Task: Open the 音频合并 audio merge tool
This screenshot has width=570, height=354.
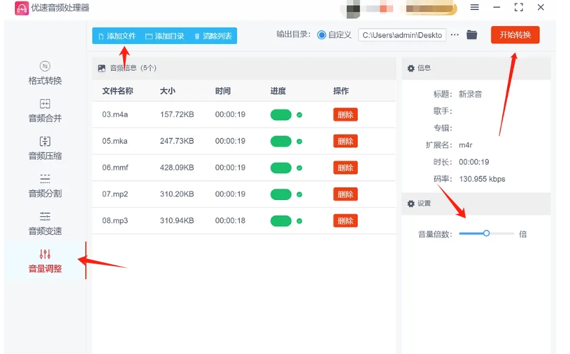Action: pos(45,111)
